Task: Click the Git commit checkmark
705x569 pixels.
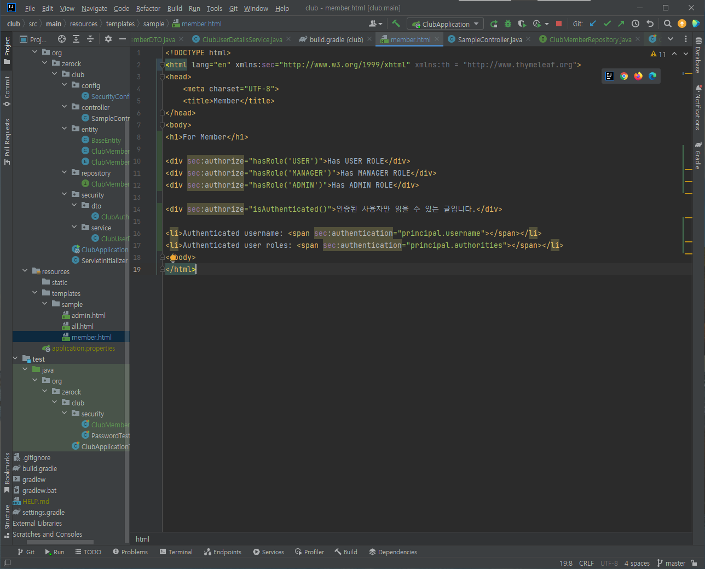Action: click(x=607, y=24)
